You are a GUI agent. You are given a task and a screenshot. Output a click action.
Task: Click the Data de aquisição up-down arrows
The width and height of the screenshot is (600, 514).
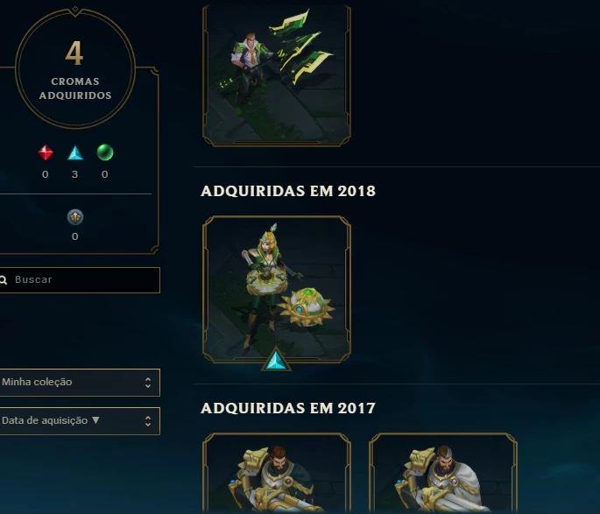(x=148, y=421)
